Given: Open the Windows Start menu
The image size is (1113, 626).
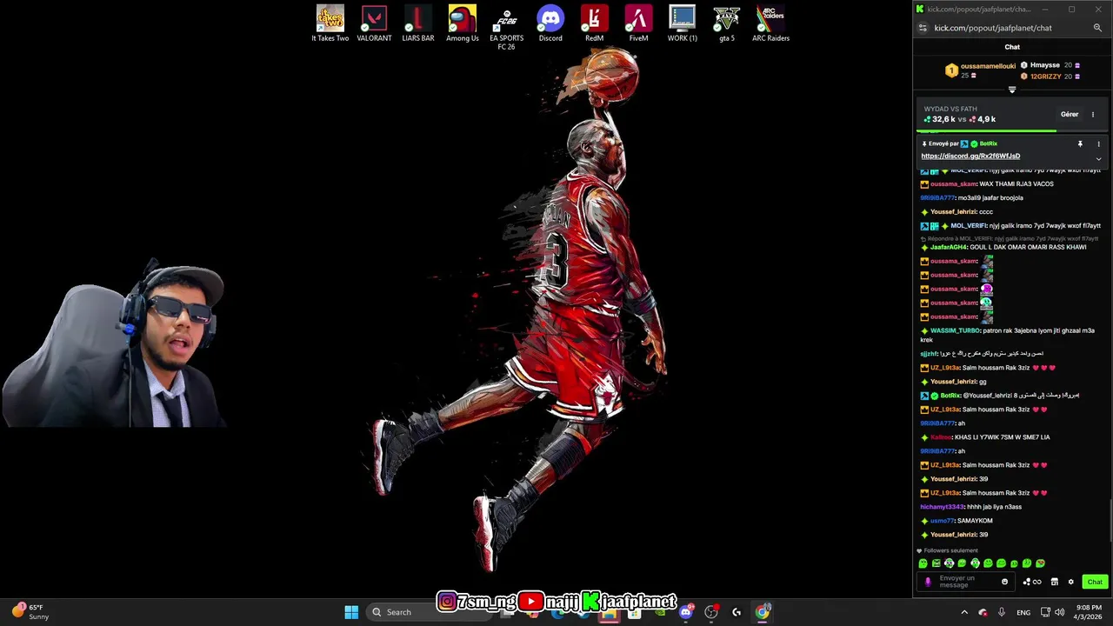Looking at the screenshot, I should pyautogui.click(x=351, y=612).
